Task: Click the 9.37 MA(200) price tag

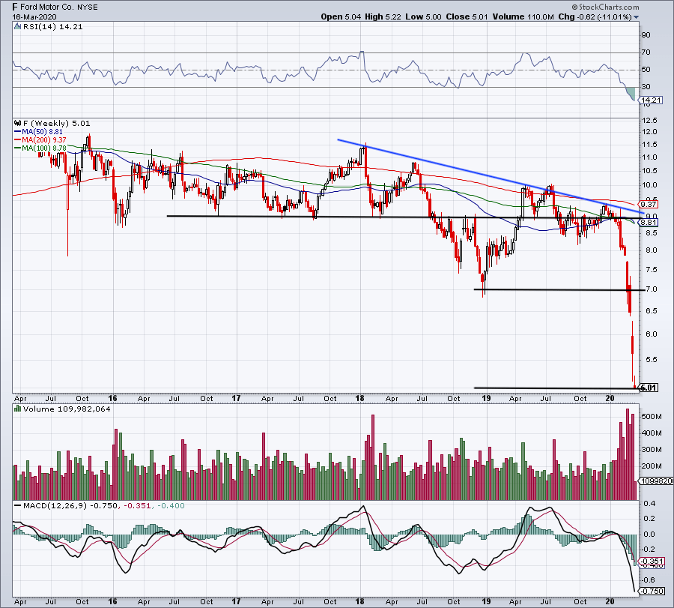Action: click(649, 205)
